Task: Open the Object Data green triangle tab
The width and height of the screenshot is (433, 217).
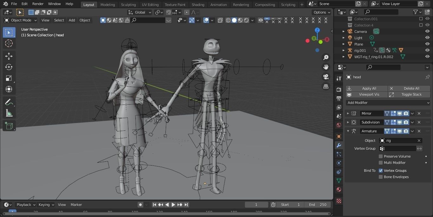Action: [339, 181]
